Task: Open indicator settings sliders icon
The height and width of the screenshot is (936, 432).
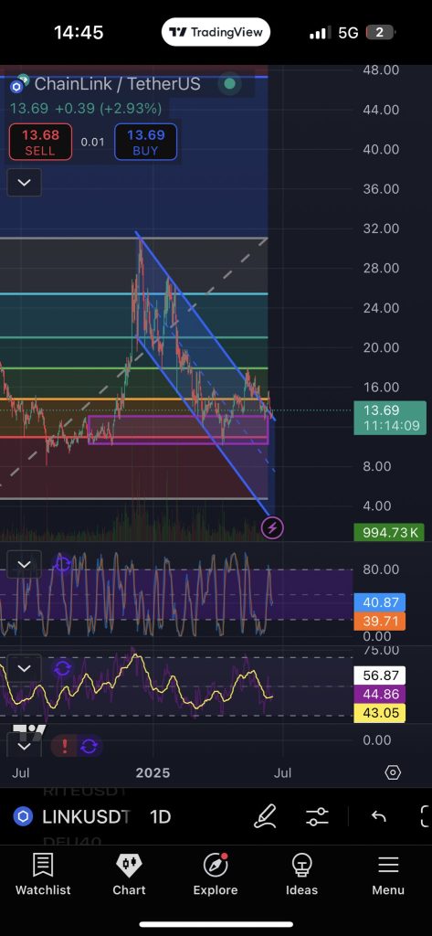Action: 317,816
